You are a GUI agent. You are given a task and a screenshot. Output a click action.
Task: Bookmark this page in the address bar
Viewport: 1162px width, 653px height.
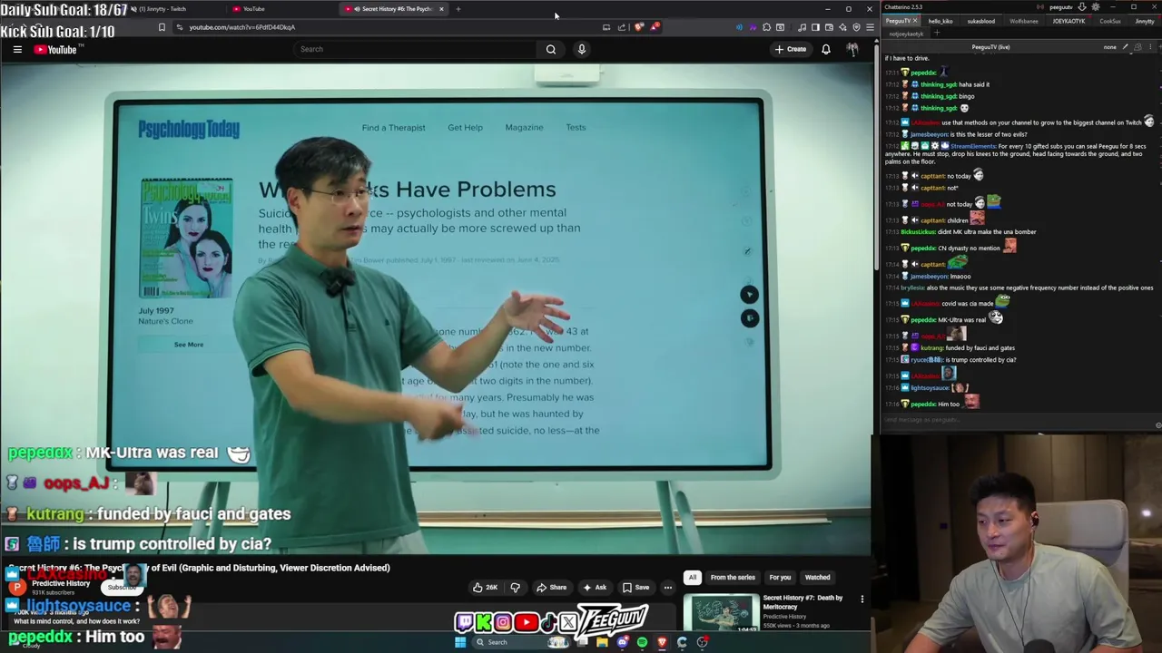click(162, 27)
